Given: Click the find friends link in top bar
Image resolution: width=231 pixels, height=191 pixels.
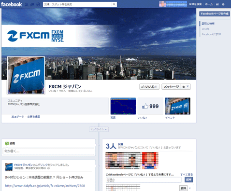Looking at the screenshot, I should tap(195, 4).
